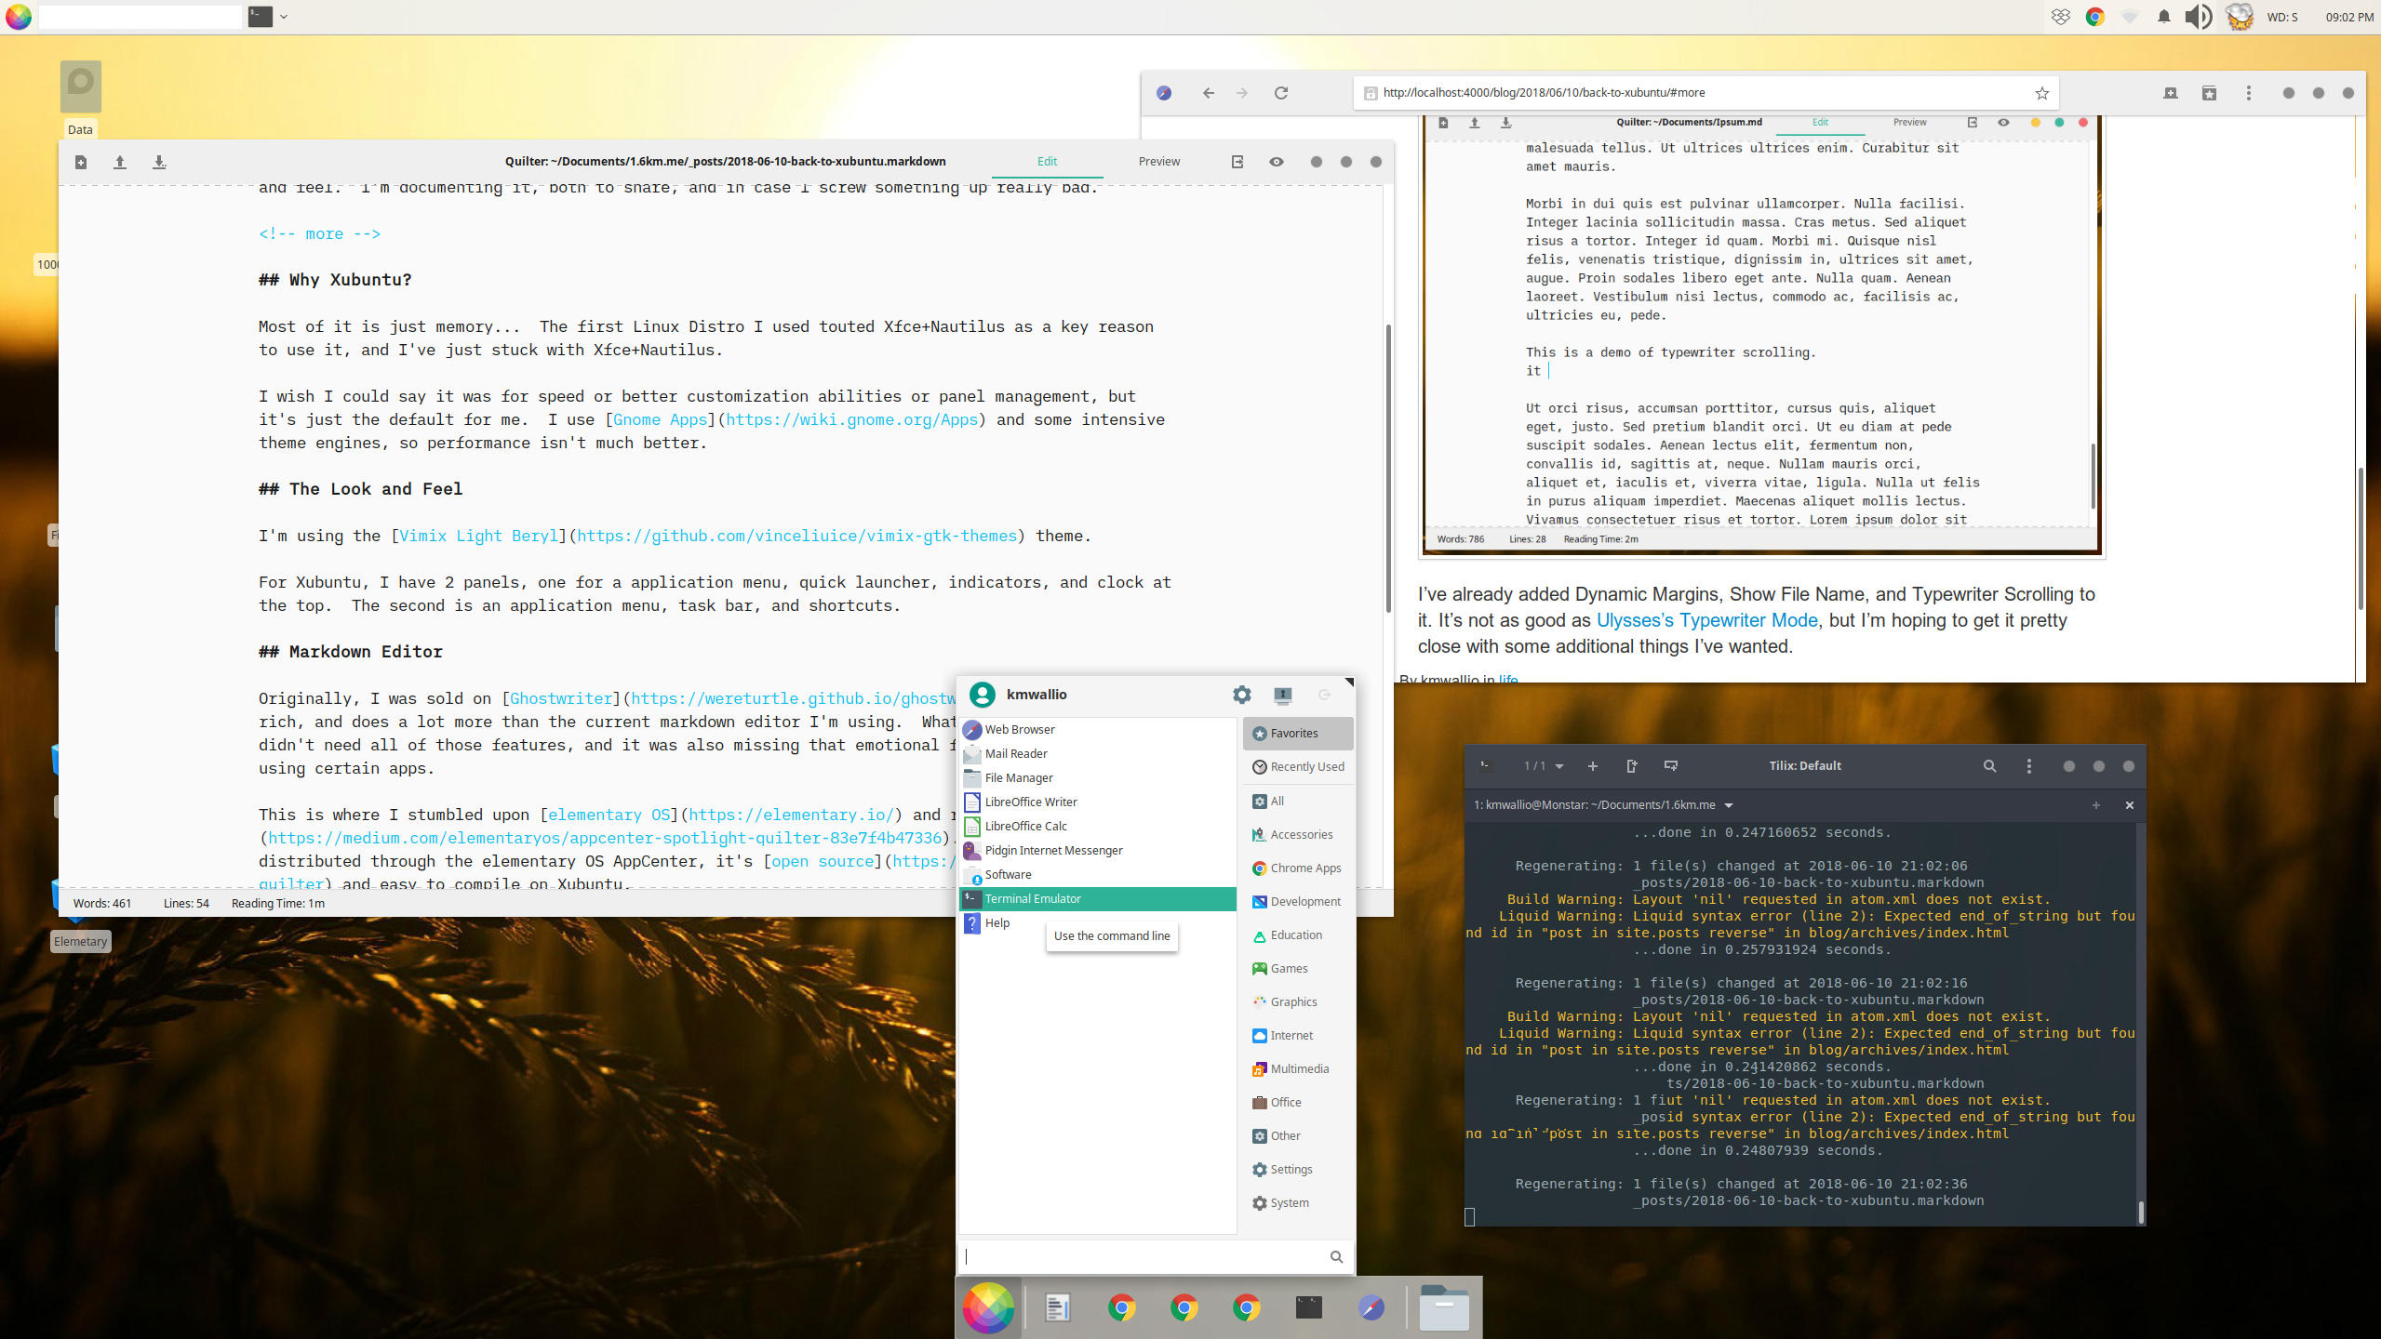Click the Tilix search icon
Image resolution: width=2381 pixels, height=1339 pixels.
click(1989, 766)
